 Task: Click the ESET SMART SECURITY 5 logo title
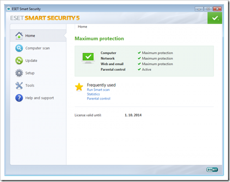[45, 18]
